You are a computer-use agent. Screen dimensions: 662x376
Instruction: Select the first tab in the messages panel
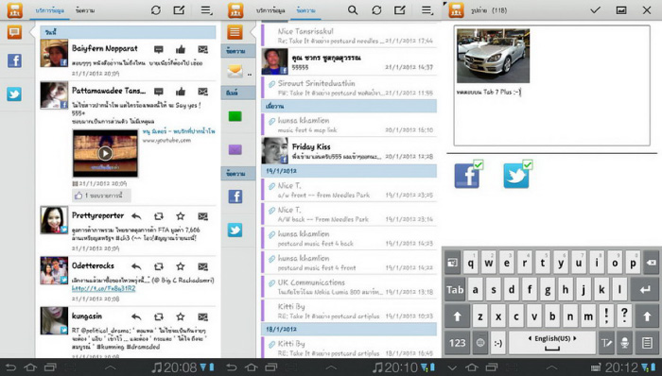point(270,10)
